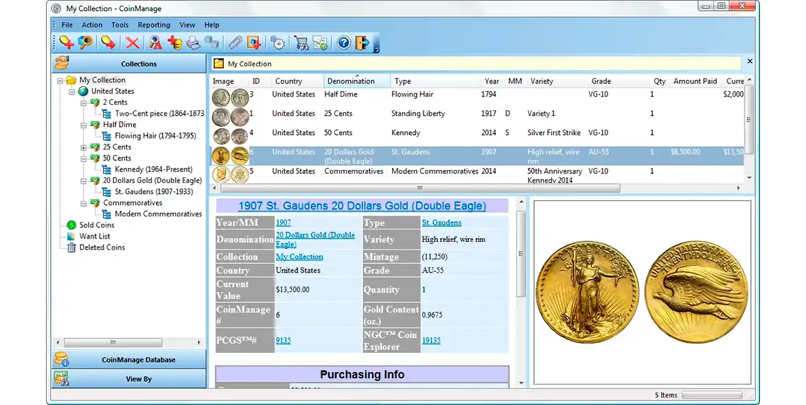Open the Tools menu

(119, 25)
